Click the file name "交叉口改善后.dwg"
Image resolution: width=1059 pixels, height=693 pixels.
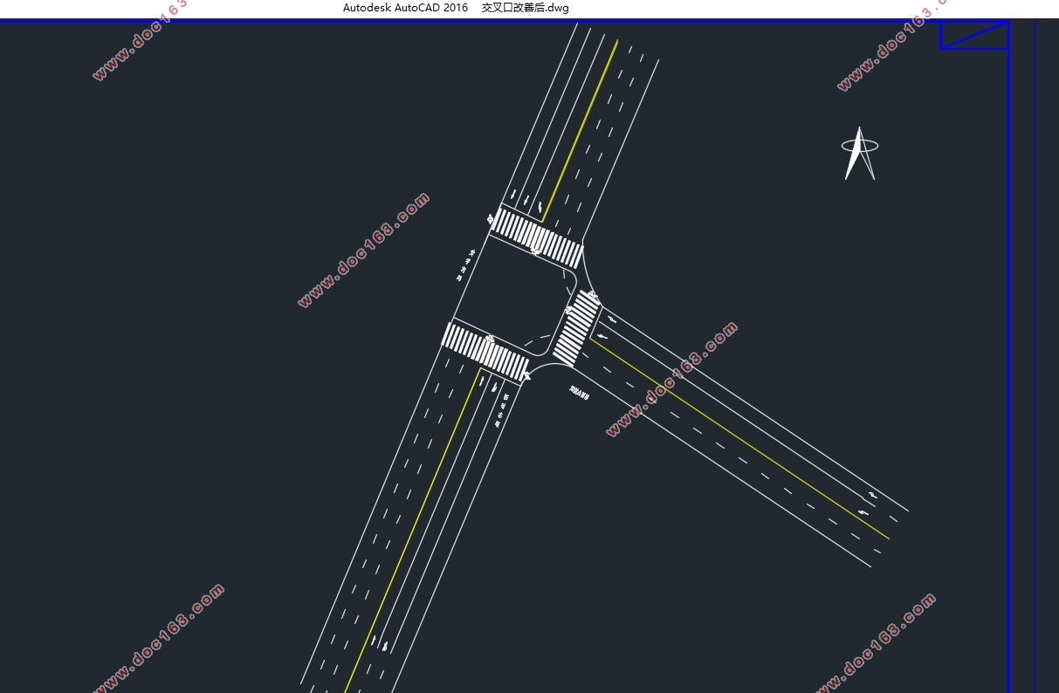click(x=526, y=8)
